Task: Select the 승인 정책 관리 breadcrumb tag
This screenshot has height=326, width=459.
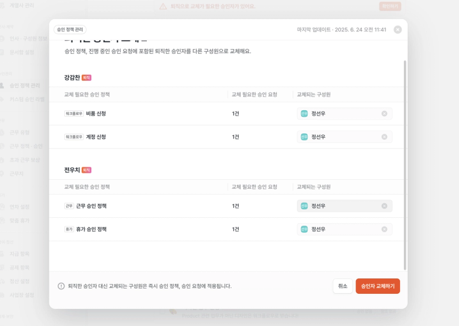Action: point(70,30)
